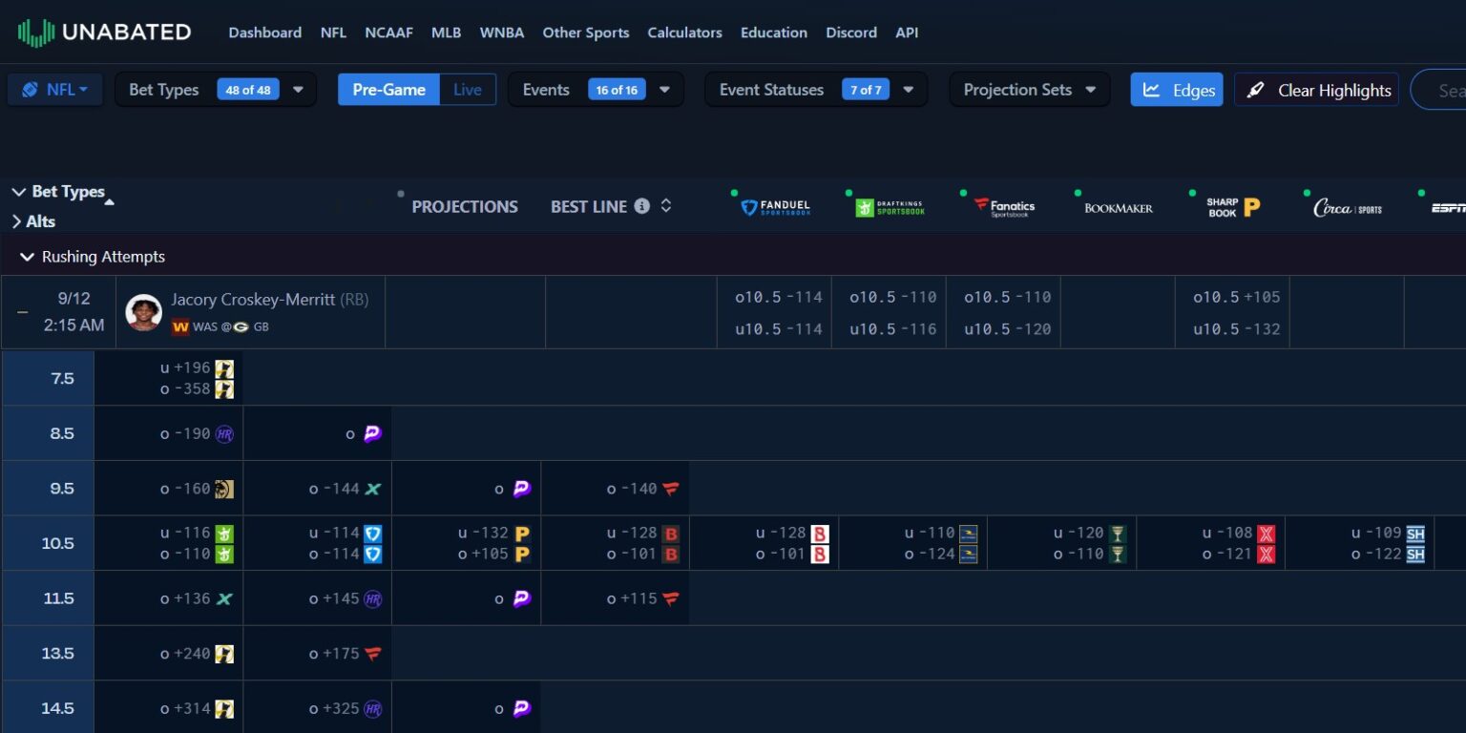This screenshot has height=733, width=1466.
Task: Open the Calculators menu item
Action: pyautogui.click(x=684, y=32)
